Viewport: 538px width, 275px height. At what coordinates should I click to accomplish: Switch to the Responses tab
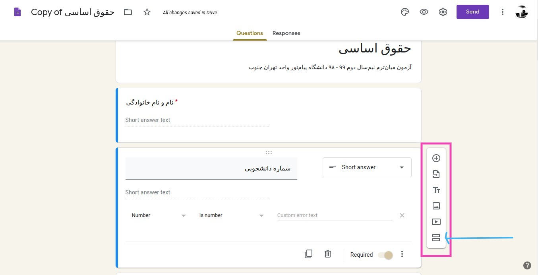[x=286, y=33]
